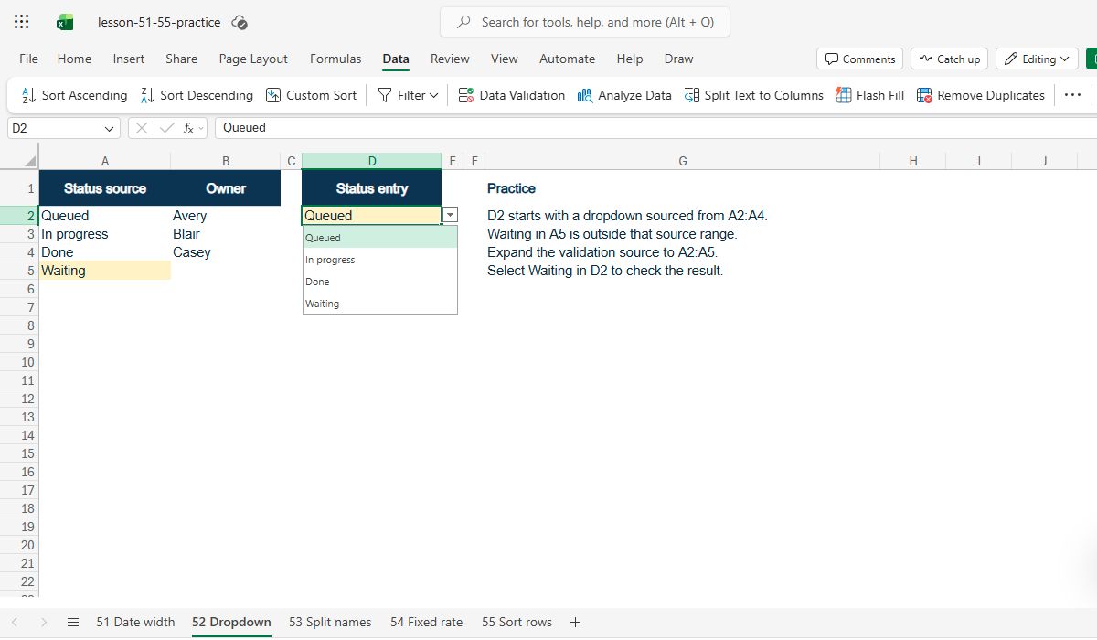This screenshot has height=640, width=1097.
Task: Click the cancel formula X icon
Action: tap(142, 128)
